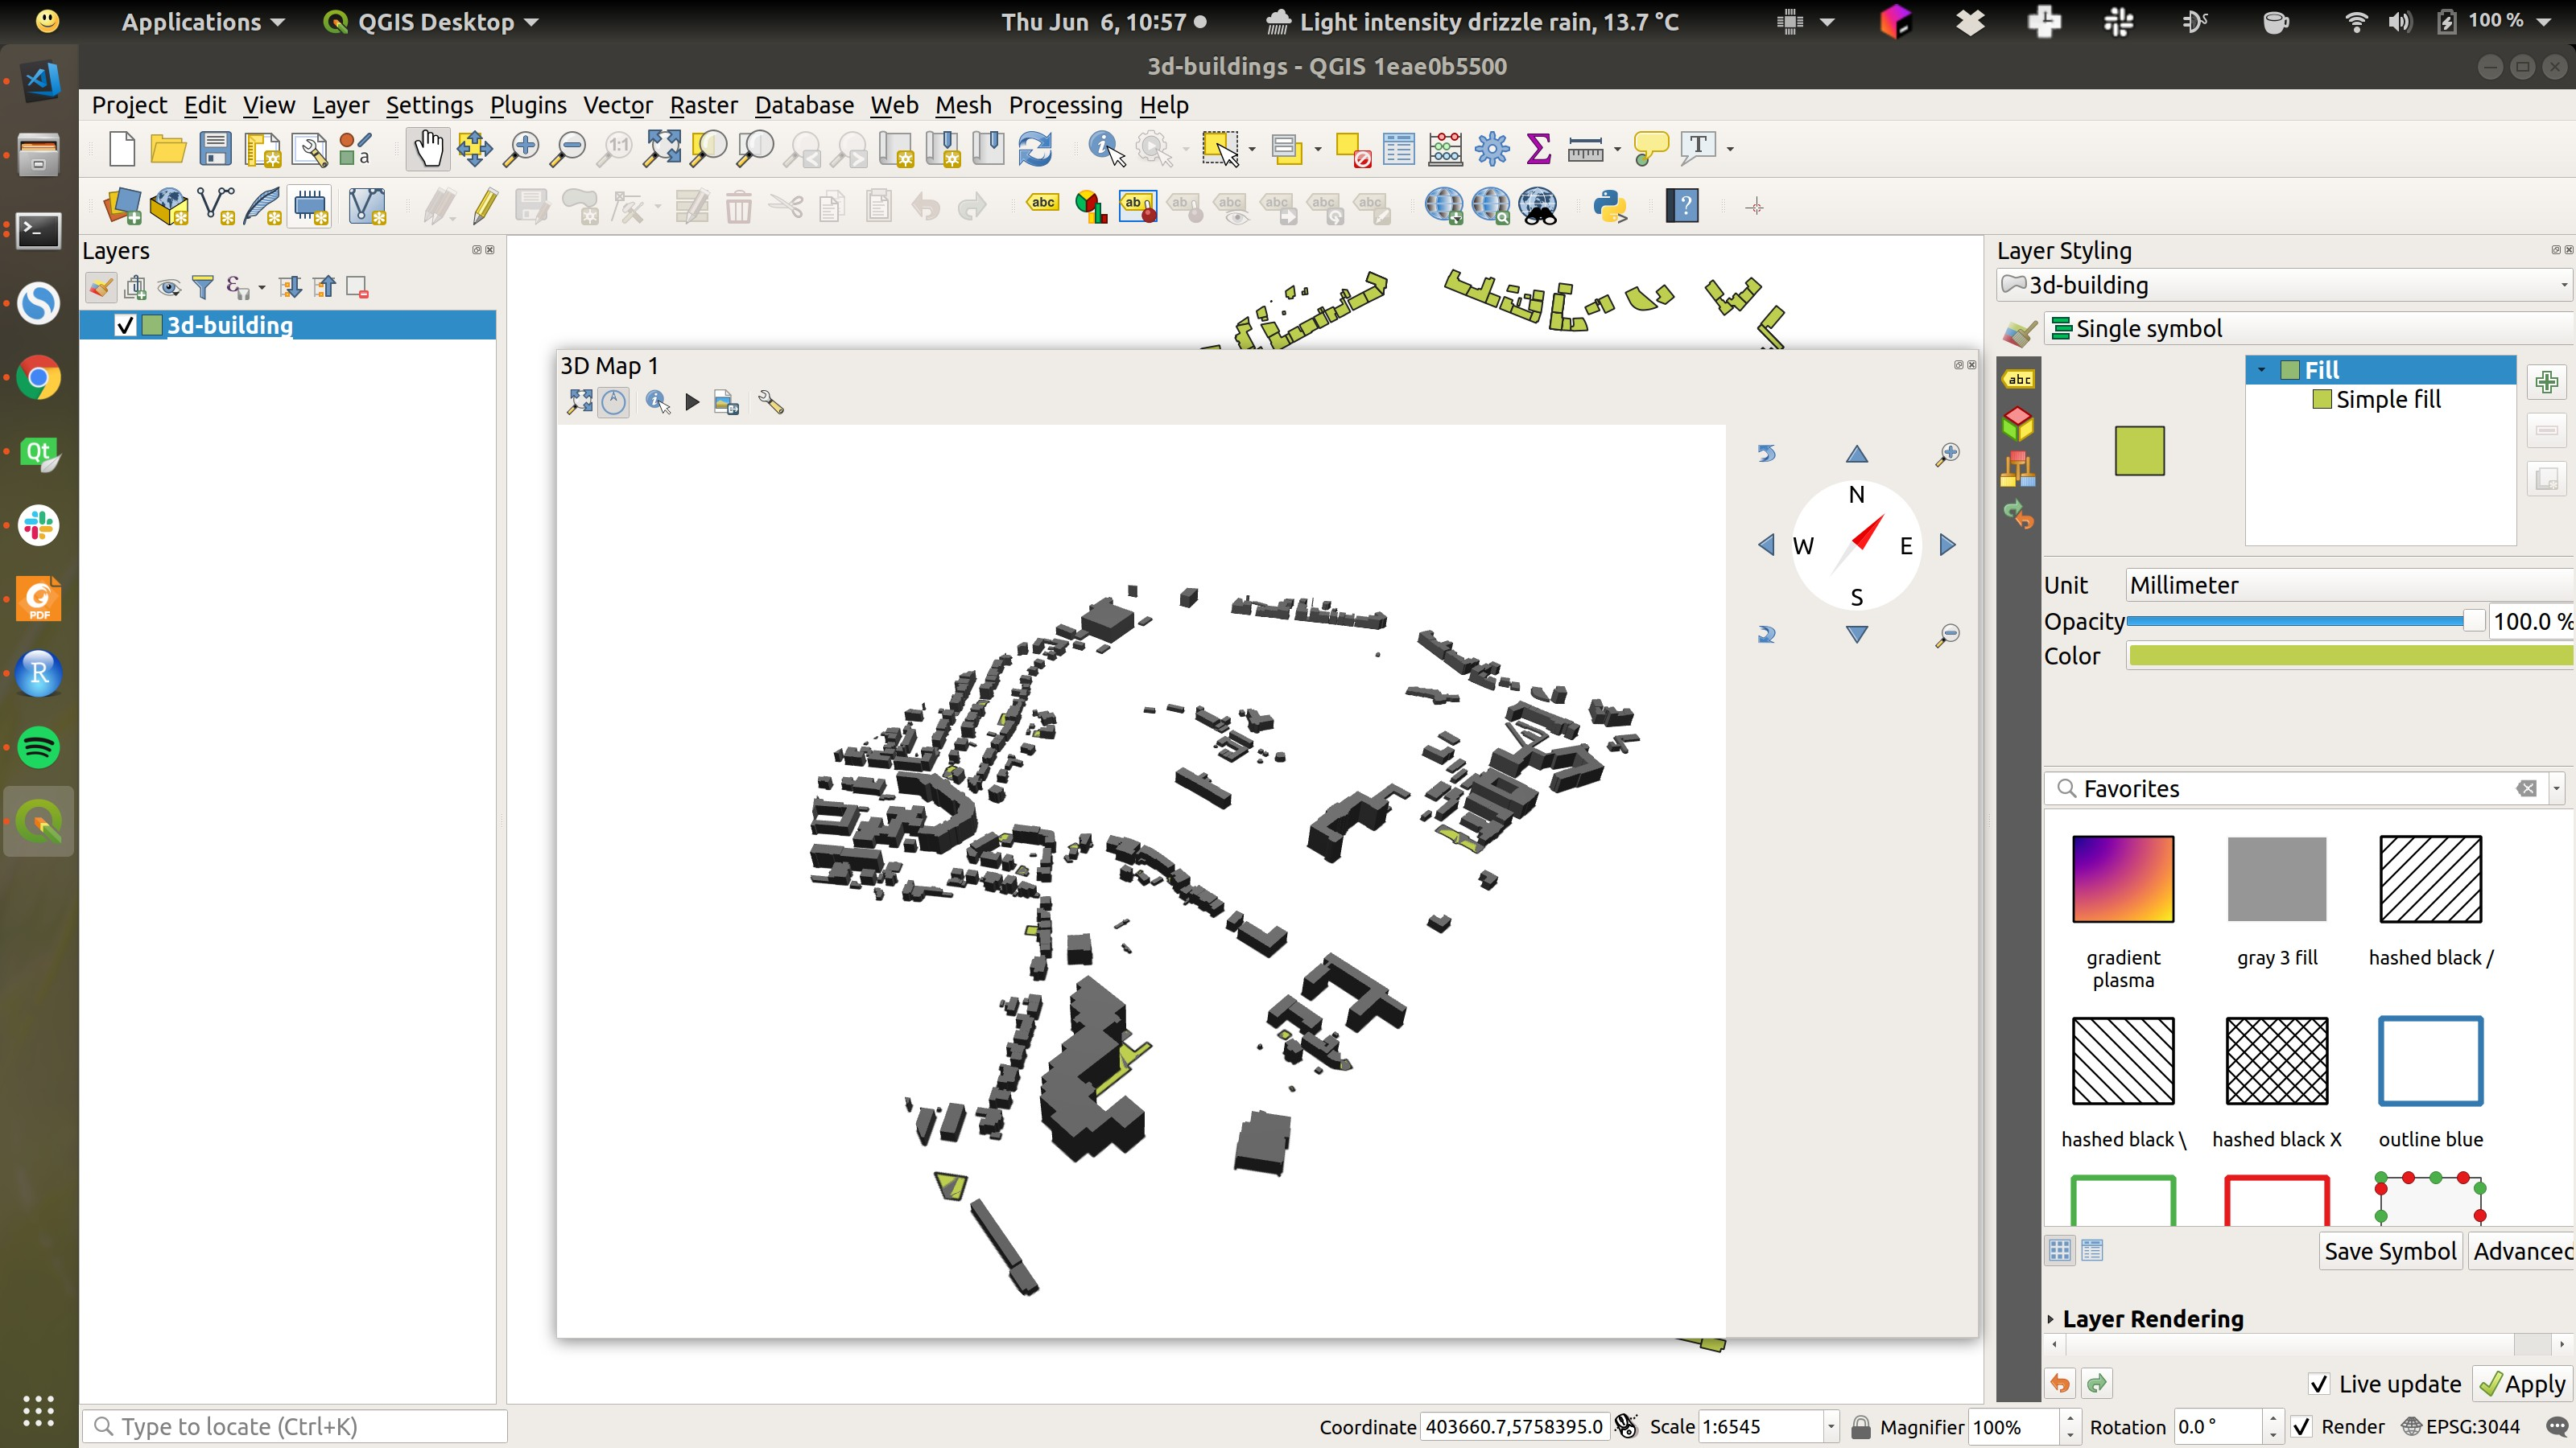Open the 3d-building layer selector dropdown

tap(2285, 286)
